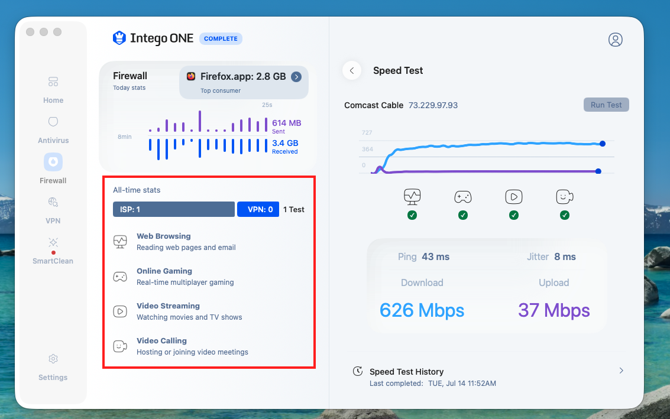Click video calling icon under graph

tap(565, 197)
